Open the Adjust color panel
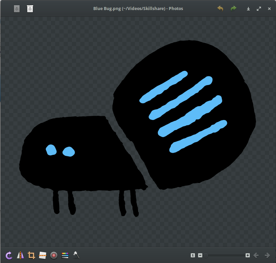276x263 pixels. [65, 255]
